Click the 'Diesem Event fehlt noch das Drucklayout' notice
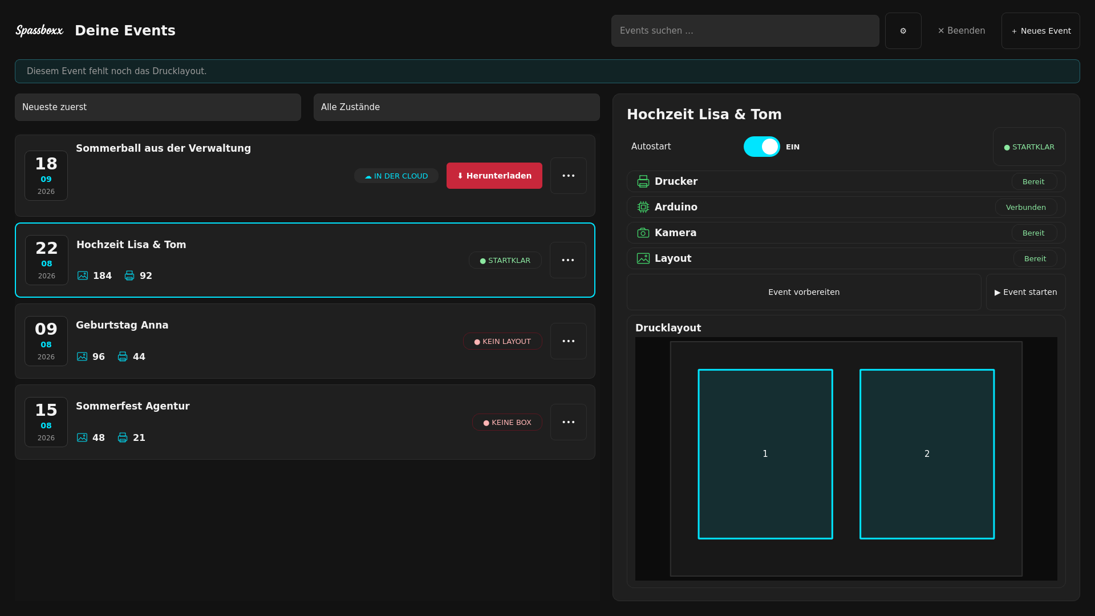 [547, 71]
